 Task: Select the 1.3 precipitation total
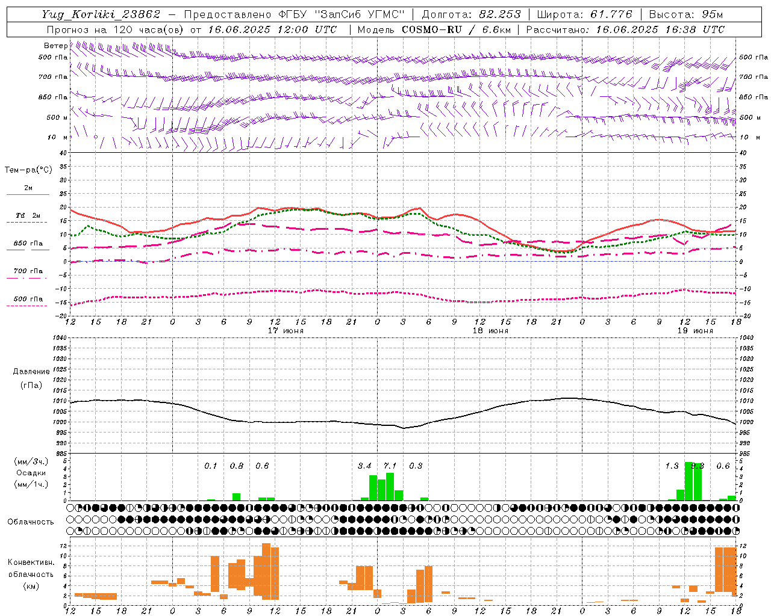[672, 466]
